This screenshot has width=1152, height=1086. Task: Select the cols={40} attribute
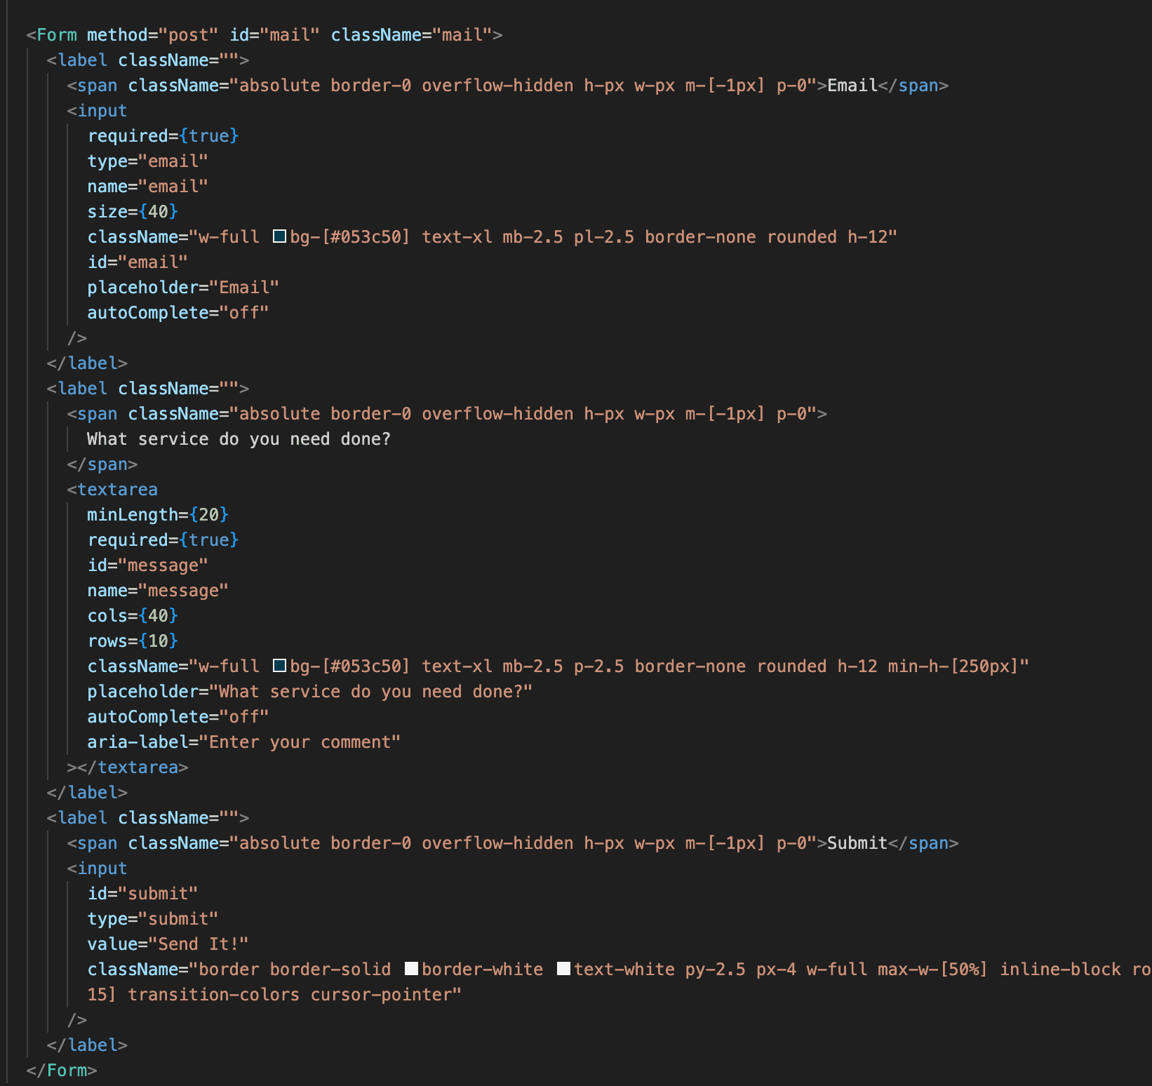[133, 616]
